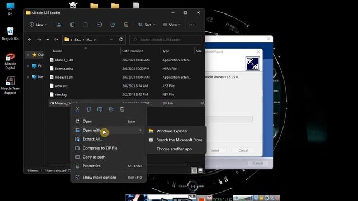
Task: Select the skull desktop icon at top
Action: 73,5
